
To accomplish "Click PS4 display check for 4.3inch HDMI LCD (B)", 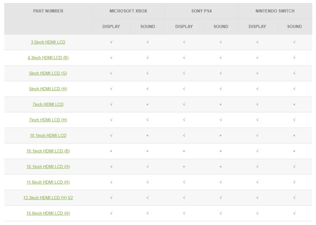I will (x=184, y=57).
